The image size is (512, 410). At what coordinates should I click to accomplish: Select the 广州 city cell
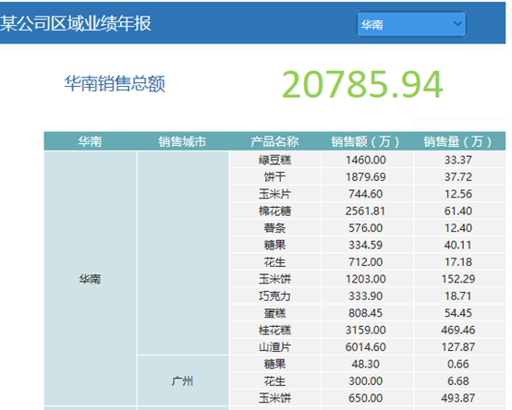[182, 380]
